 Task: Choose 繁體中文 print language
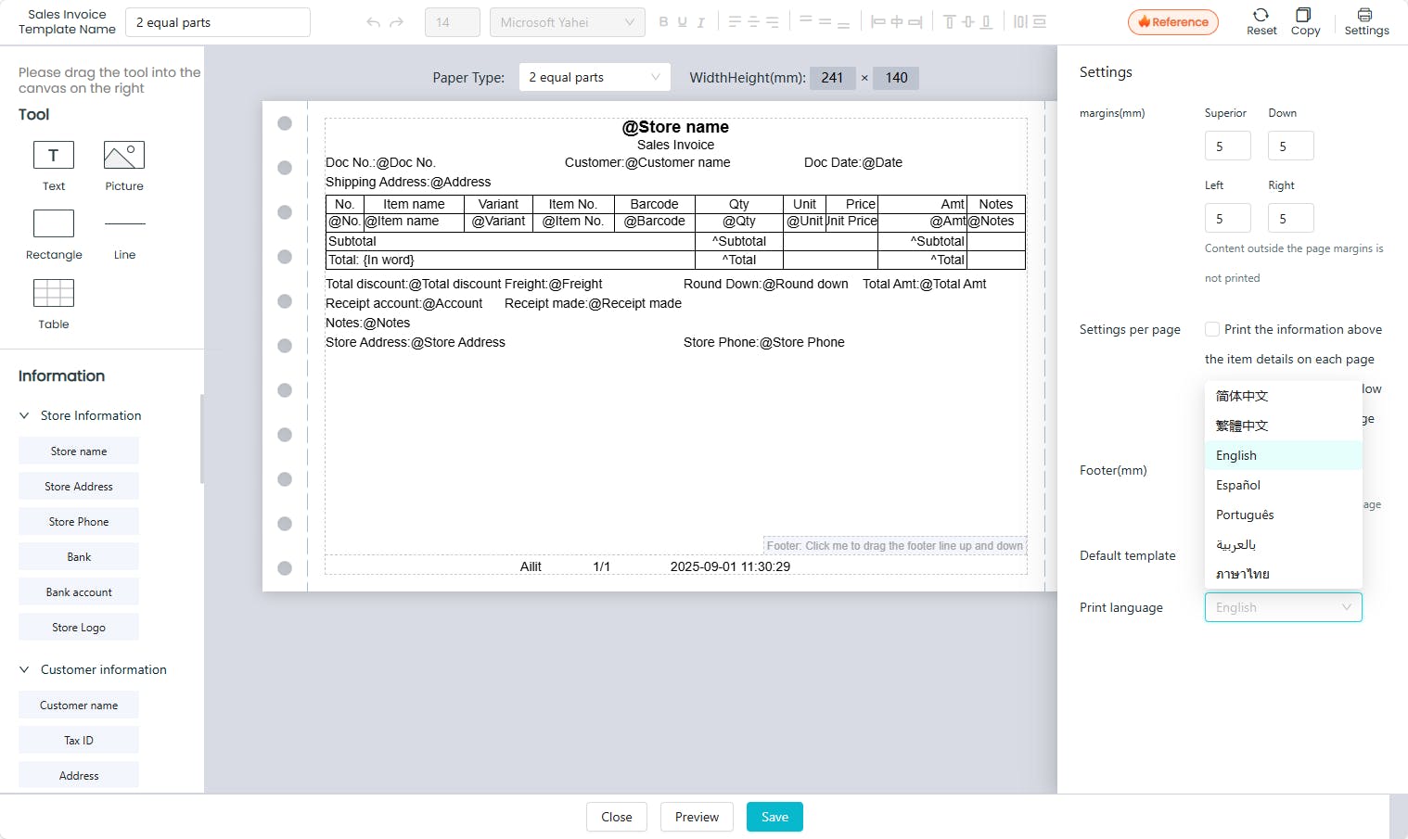1283,426
